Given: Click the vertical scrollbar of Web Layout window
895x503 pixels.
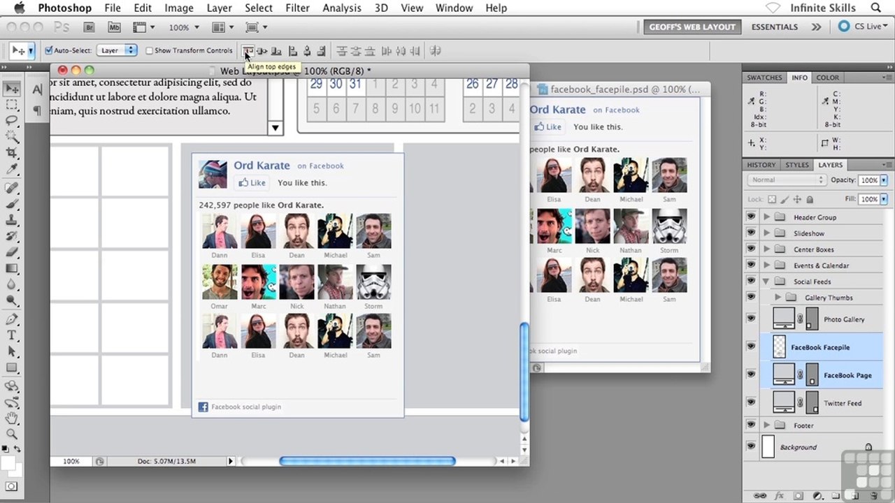Looking at the screenshot, I should pos(524,372).
